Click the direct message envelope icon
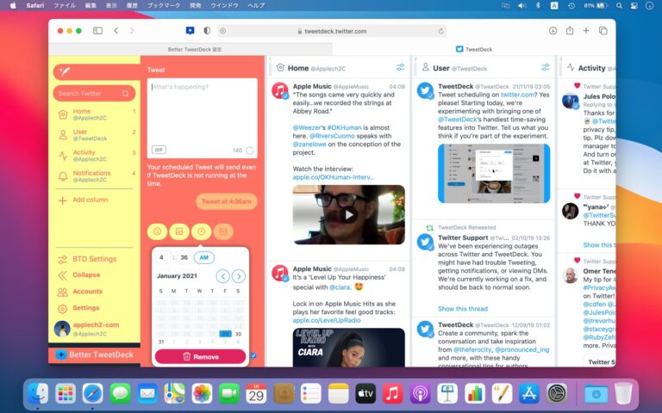The height and width of the screenshot is (413, 662). pos(223,231)
